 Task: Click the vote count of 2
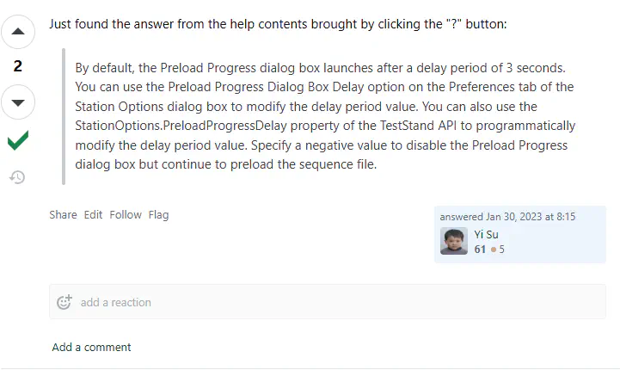tap(18, 67)
